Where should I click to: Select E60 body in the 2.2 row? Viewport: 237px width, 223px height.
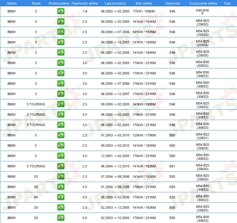coord(172,135)
